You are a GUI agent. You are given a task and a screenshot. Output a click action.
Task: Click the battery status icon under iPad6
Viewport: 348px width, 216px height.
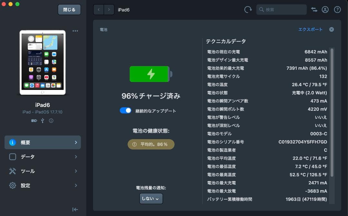(x=34, y=120)
